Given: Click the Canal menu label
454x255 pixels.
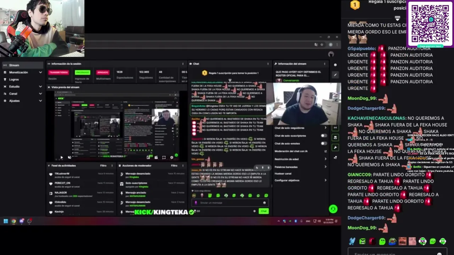Looking at the screenshot, I should pos(13,93).
